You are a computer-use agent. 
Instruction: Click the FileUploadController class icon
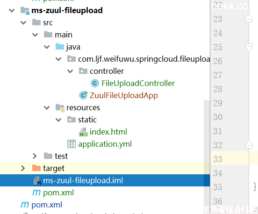click(95, 83)
